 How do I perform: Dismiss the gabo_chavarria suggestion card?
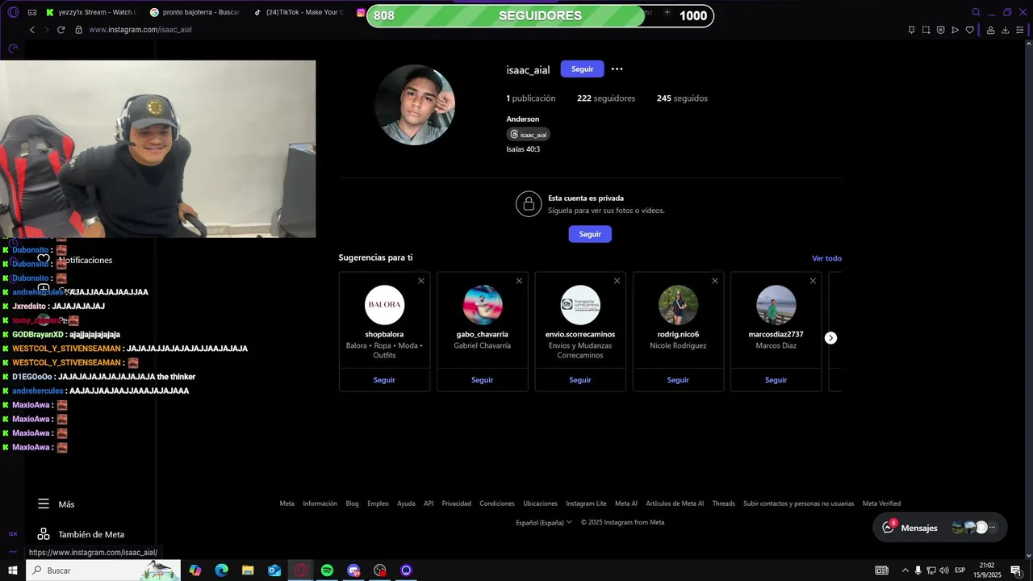(x=519, y=281)
